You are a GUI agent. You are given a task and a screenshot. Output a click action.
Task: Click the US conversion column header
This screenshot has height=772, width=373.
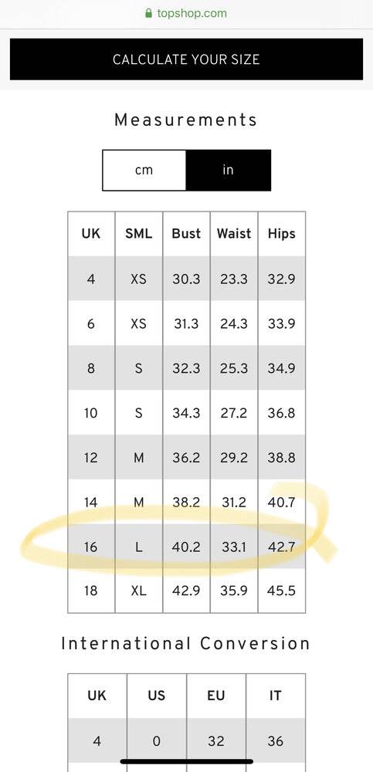tap(157, 696)
